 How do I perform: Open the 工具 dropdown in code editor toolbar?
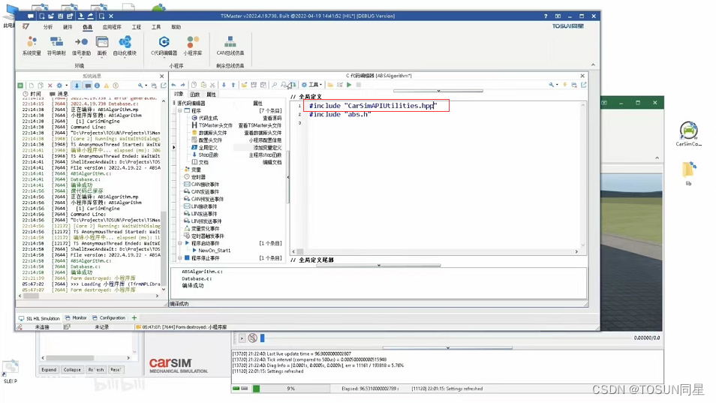(x=312, y=85)
